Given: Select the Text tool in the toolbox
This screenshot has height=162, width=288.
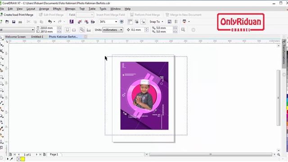Looking at the screenshot, I should click(1, 96).
